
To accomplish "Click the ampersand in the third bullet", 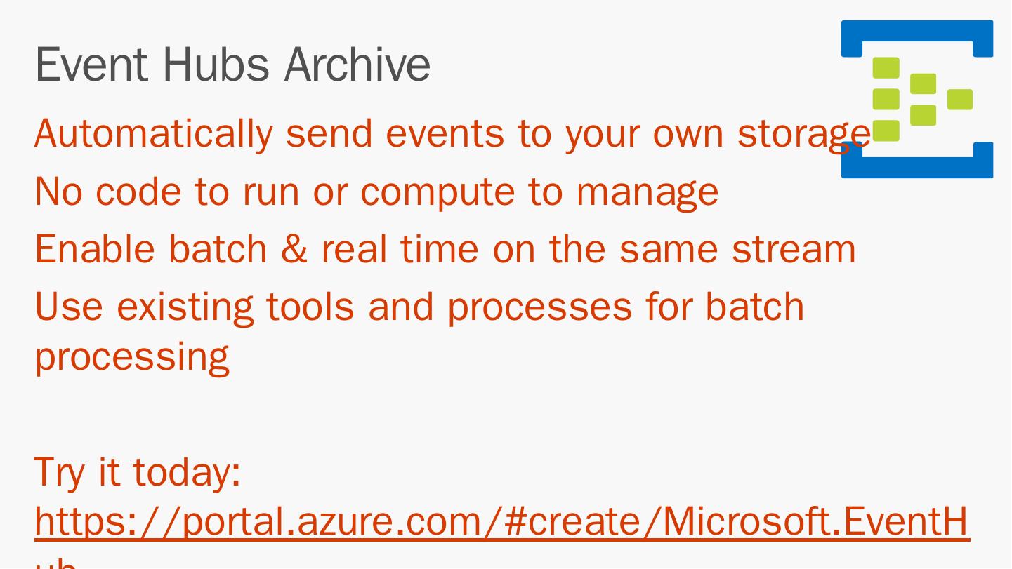I will tap(294, 249).
